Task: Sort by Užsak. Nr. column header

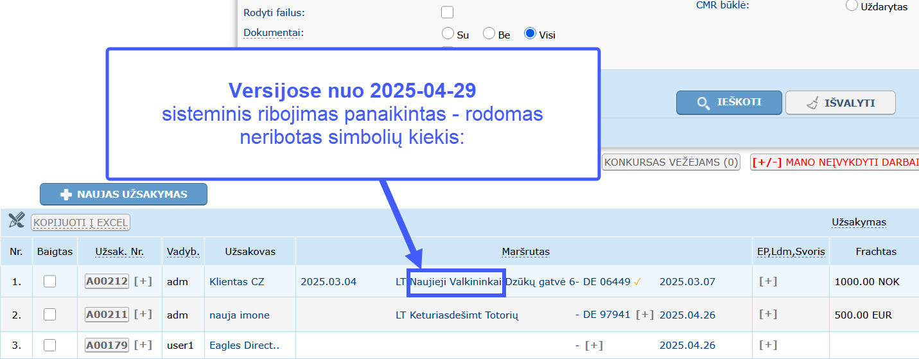Action: click(119, 252)
